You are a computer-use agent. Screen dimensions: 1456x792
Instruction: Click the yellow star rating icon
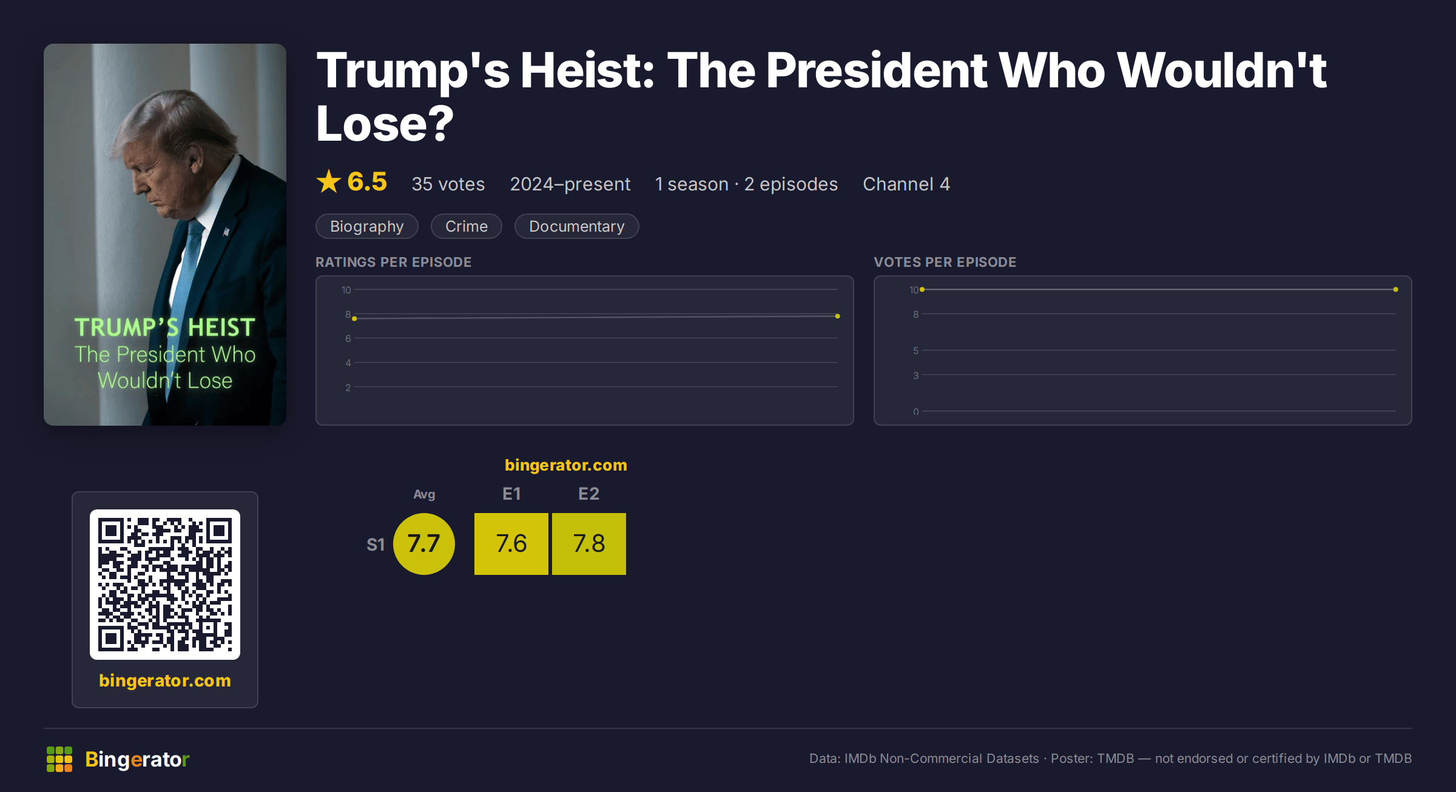(x=329, y=181)
